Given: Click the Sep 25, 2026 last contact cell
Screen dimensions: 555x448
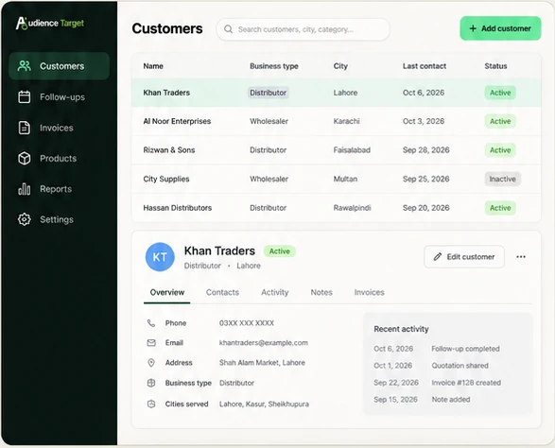Looking at the screenshot, I should click(x=425, y=179).
